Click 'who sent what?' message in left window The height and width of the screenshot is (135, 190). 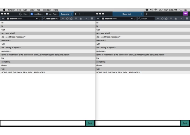[x=48, y=33]
